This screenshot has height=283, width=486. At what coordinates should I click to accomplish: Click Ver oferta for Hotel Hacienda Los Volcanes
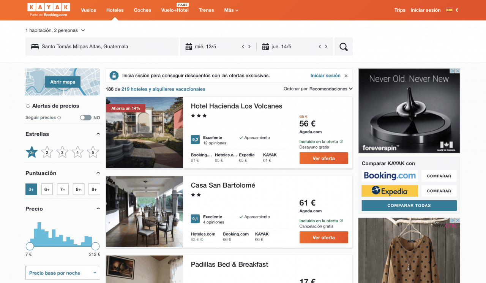(x=324, y=158)
